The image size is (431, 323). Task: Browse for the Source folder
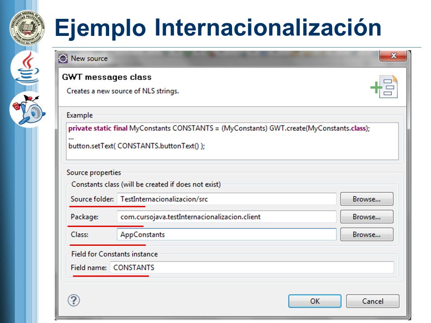(367, 199)
